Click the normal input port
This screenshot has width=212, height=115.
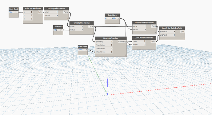51,15
